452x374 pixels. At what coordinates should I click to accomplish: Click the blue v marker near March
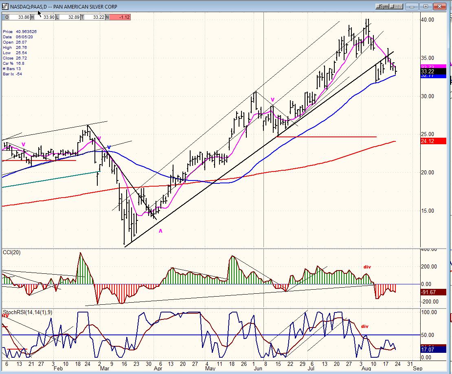click(109, 147)
